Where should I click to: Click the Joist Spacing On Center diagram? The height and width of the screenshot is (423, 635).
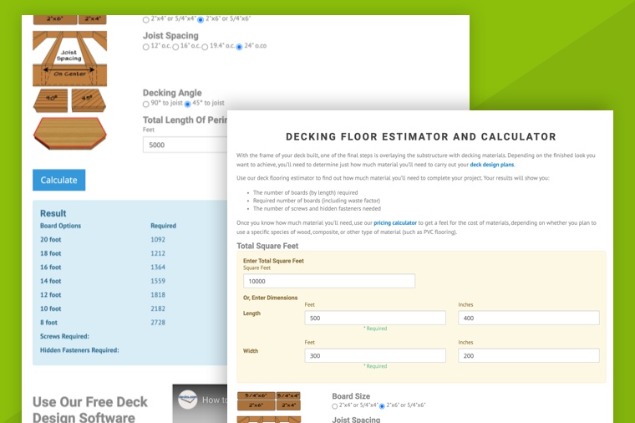pyautogui.click(x=69, y=59)
